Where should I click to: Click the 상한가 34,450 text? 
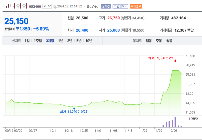[x=133, y=18]
